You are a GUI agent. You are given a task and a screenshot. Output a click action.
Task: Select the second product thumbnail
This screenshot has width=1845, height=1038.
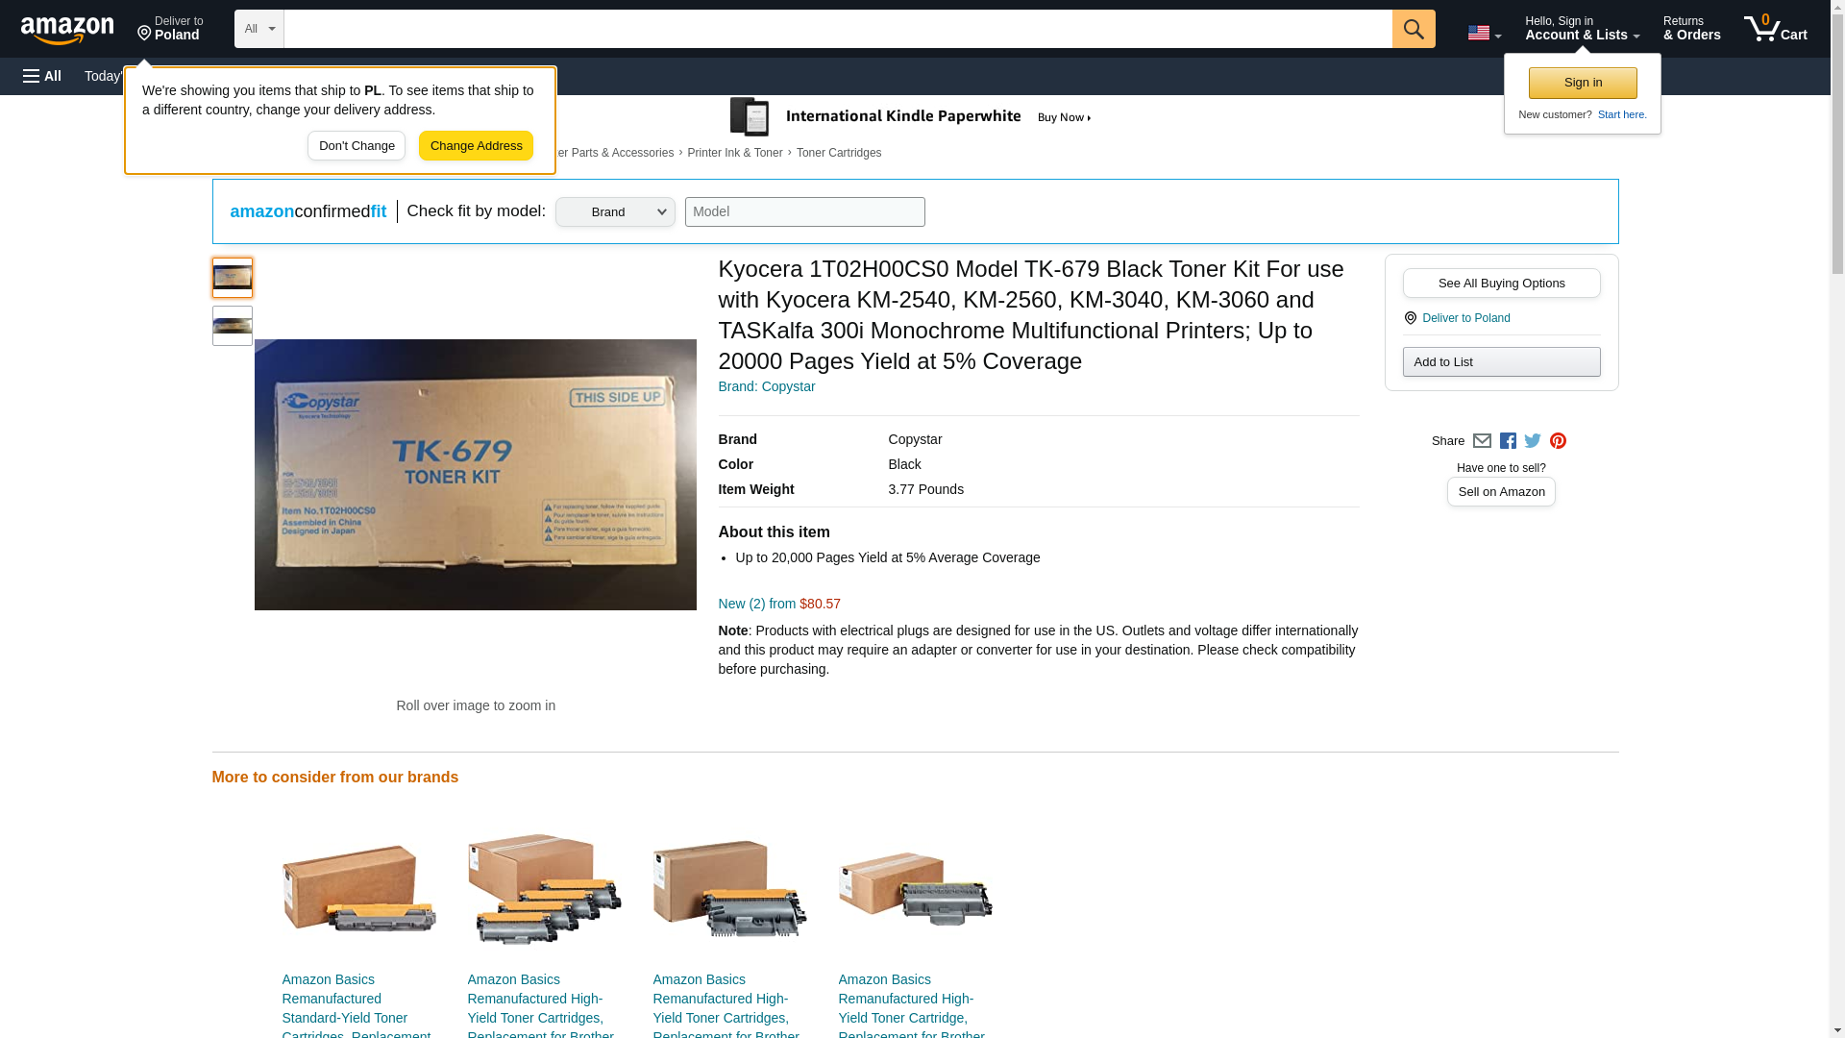click(232, 326)
